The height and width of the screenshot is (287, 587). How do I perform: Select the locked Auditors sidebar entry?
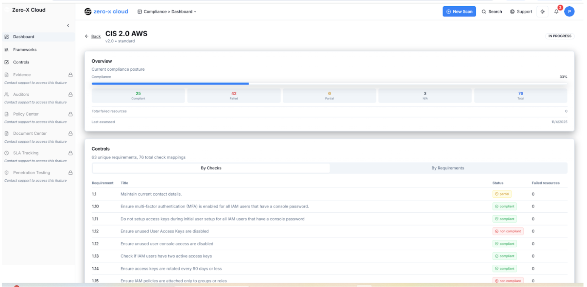tap(38, 94)
